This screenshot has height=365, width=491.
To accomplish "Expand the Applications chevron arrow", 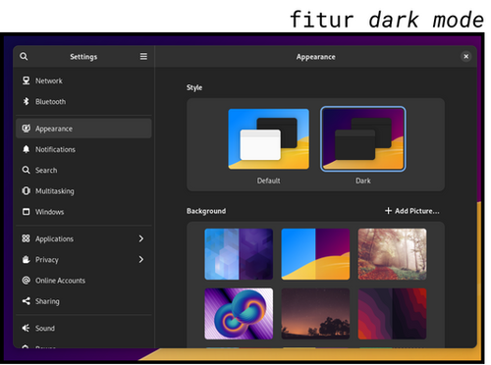I will coord(141,238).
